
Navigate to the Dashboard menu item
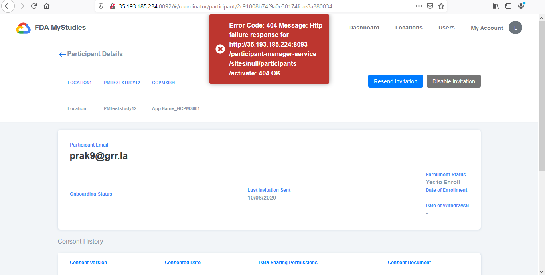(x=364, y=27)
